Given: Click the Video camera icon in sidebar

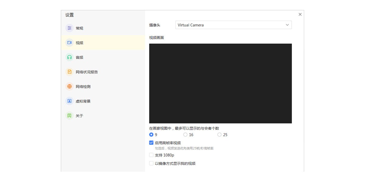Looking at the screenshot, I should coord(69,43).
